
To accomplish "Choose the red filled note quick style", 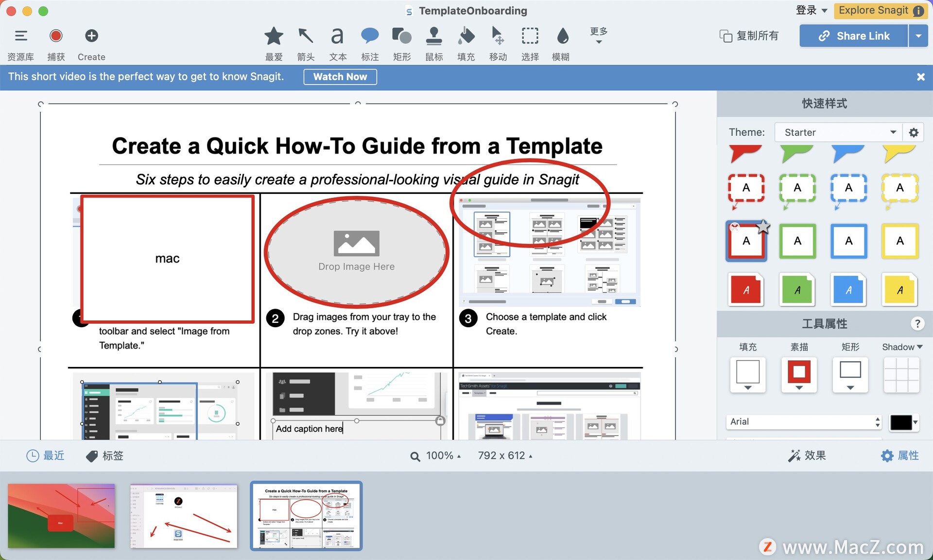I will pyautogui.click(x=746, y=290).
